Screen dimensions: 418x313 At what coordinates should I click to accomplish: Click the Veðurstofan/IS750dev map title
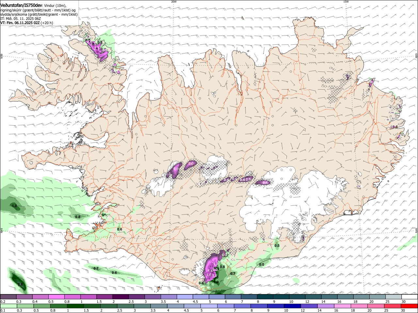click(x=21, y=6)
